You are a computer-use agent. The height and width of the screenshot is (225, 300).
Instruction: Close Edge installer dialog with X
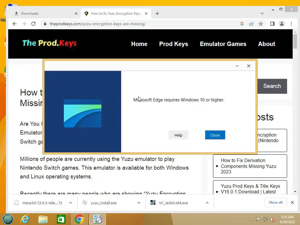(248, 66)
